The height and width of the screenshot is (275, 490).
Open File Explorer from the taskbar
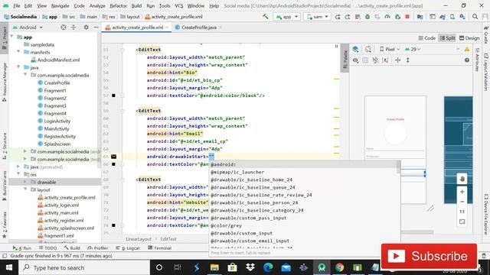pyautogui.click(x=214, y=267)
